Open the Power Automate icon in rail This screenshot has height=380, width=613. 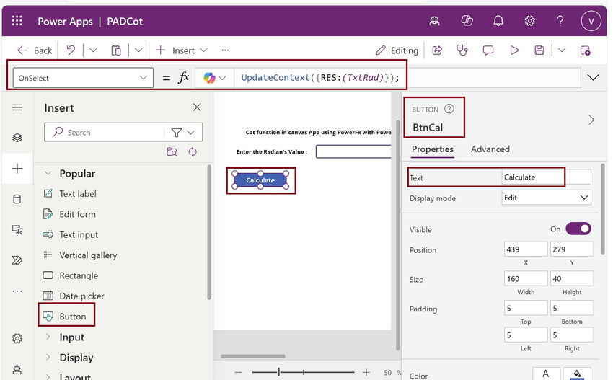point(17,260)
